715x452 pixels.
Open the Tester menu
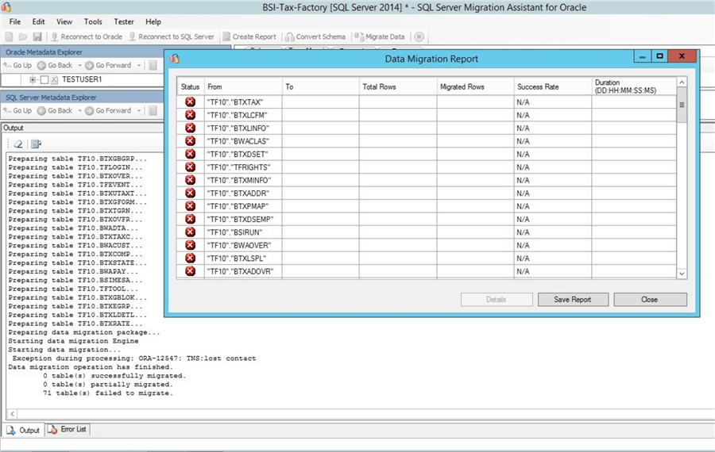point(124,21)
